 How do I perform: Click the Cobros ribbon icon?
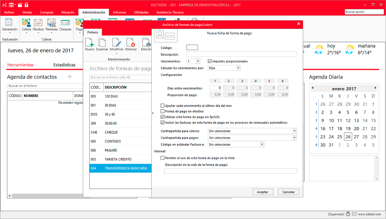click(26, 23)
